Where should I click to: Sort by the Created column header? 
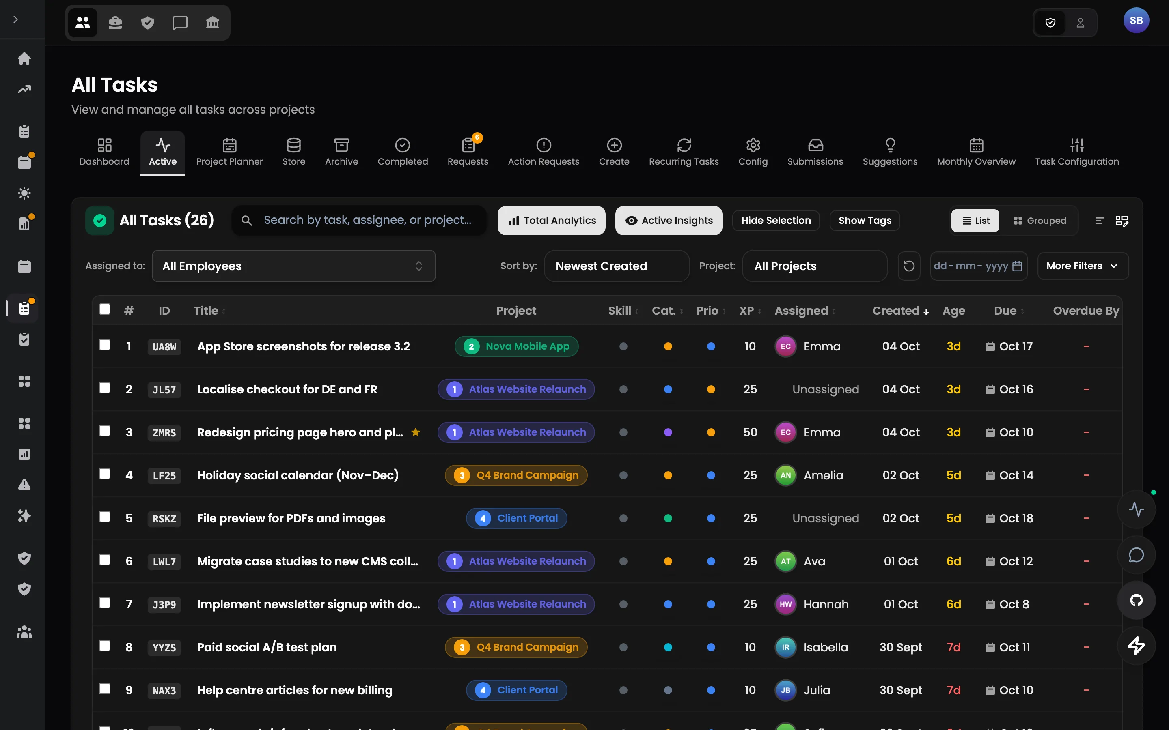900,310
